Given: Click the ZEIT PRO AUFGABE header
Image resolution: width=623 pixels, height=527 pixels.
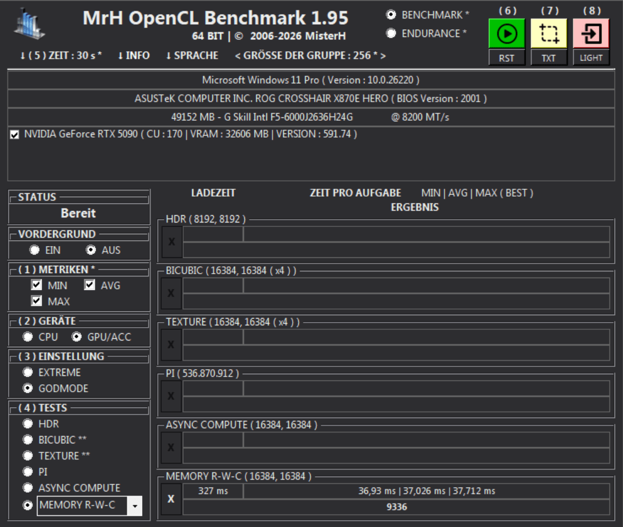Looking at the screenshot, I should click(356, 193).
